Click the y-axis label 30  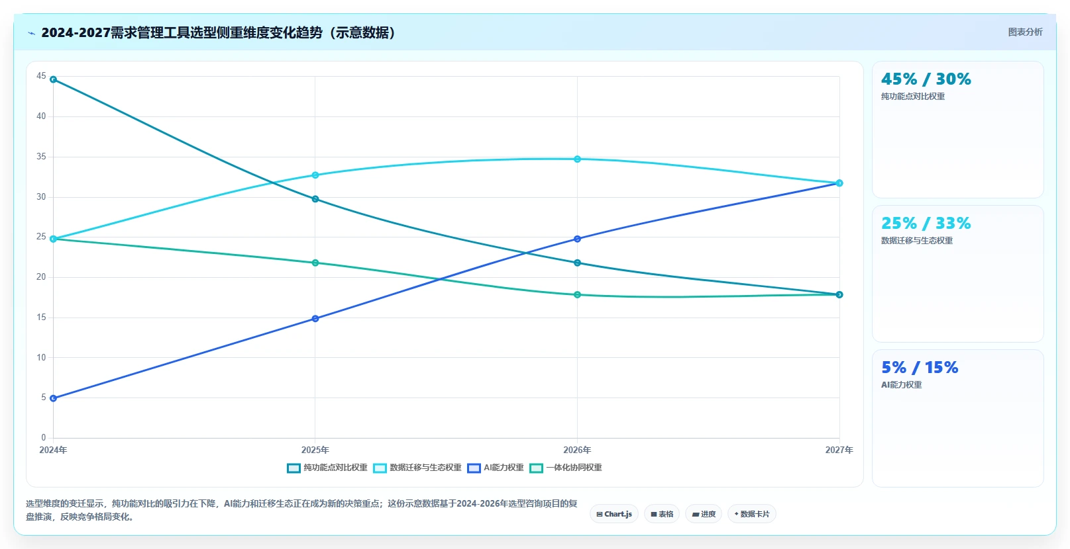point(41,197)
